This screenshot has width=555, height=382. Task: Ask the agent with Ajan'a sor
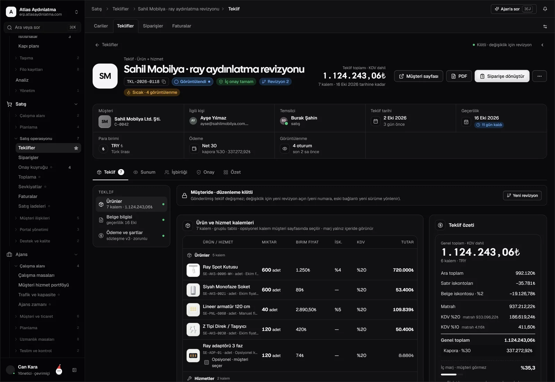pyautogui.click(x=514, y=9)
